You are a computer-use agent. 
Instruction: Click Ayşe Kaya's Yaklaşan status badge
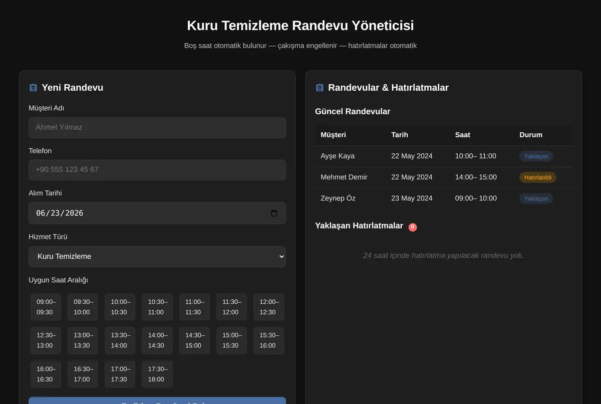coord(536,156)
